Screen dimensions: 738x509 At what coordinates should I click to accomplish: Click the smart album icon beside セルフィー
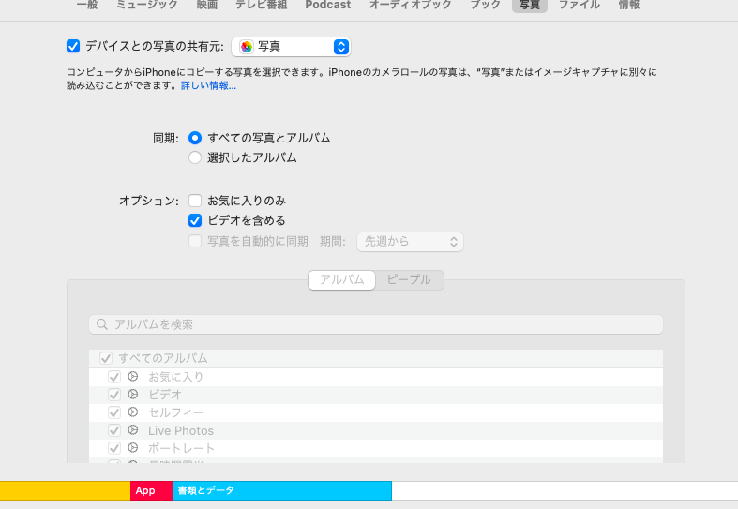click(x=133, y=412)
